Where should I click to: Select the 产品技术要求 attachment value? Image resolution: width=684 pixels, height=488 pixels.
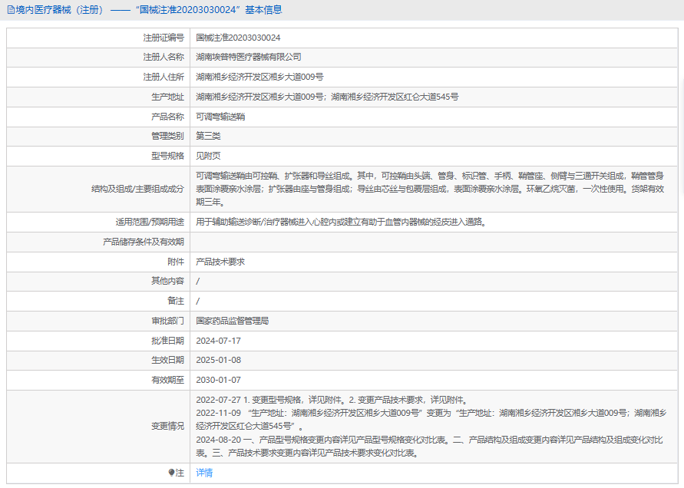220,262
